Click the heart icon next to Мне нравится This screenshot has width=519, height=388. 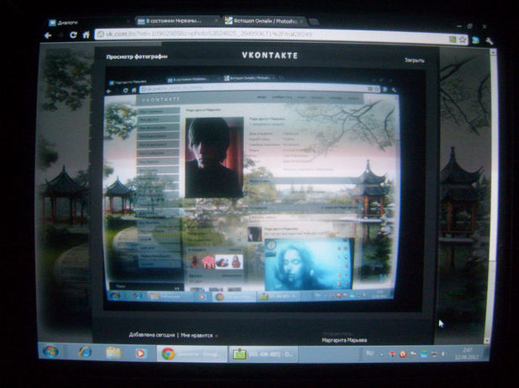(216, 336)
